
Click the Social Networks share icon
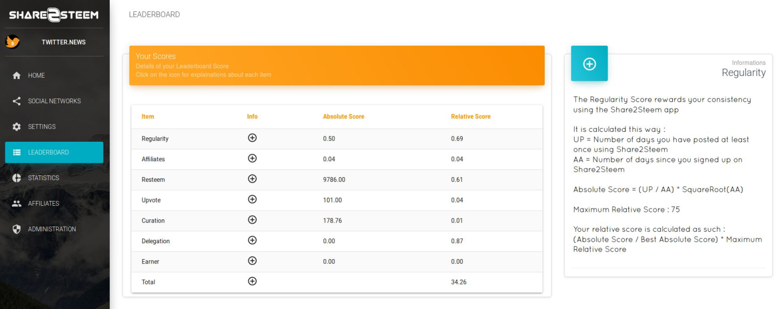click(x=17, y=101)
